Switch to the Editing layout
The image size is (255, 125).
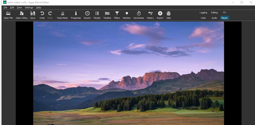(214, 13)
